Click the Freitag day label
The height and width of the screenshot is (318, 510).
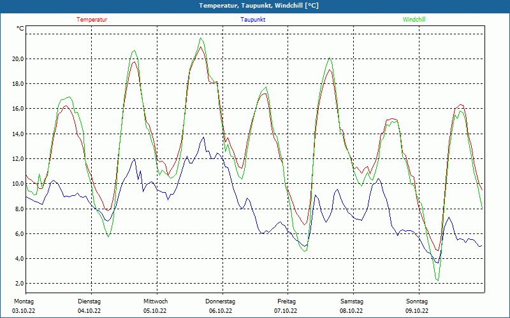coord(286,301)
